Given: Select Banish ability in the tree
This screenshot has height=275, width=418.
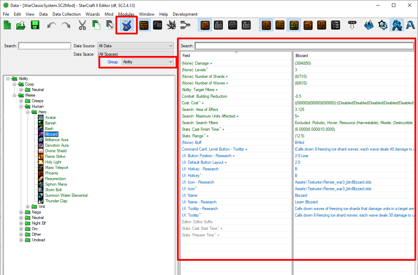Looking at the screenshot, I should (50, 123).
